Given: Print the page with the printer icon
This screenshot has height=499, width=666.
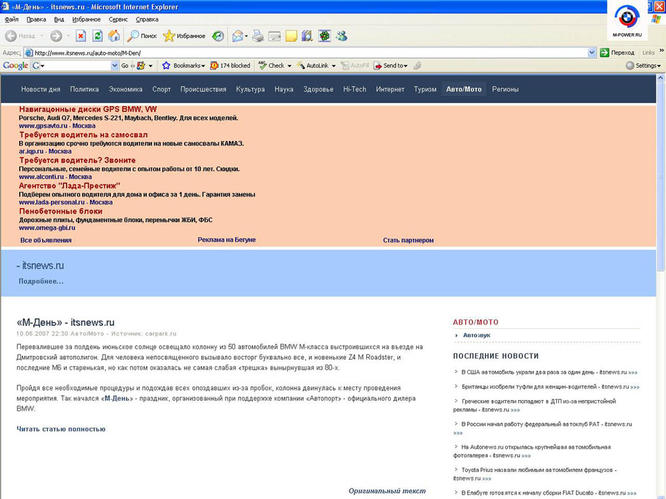Looking at the screenshot, I should coord(258,36).
